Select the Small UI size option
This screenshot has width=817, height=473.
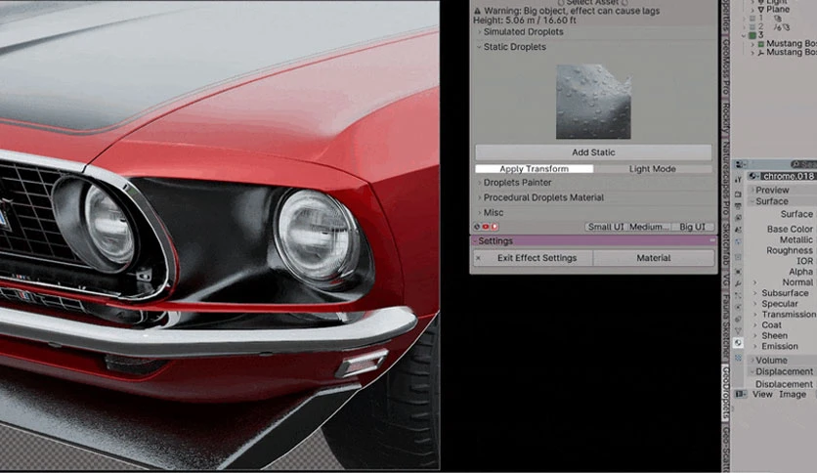606,227
